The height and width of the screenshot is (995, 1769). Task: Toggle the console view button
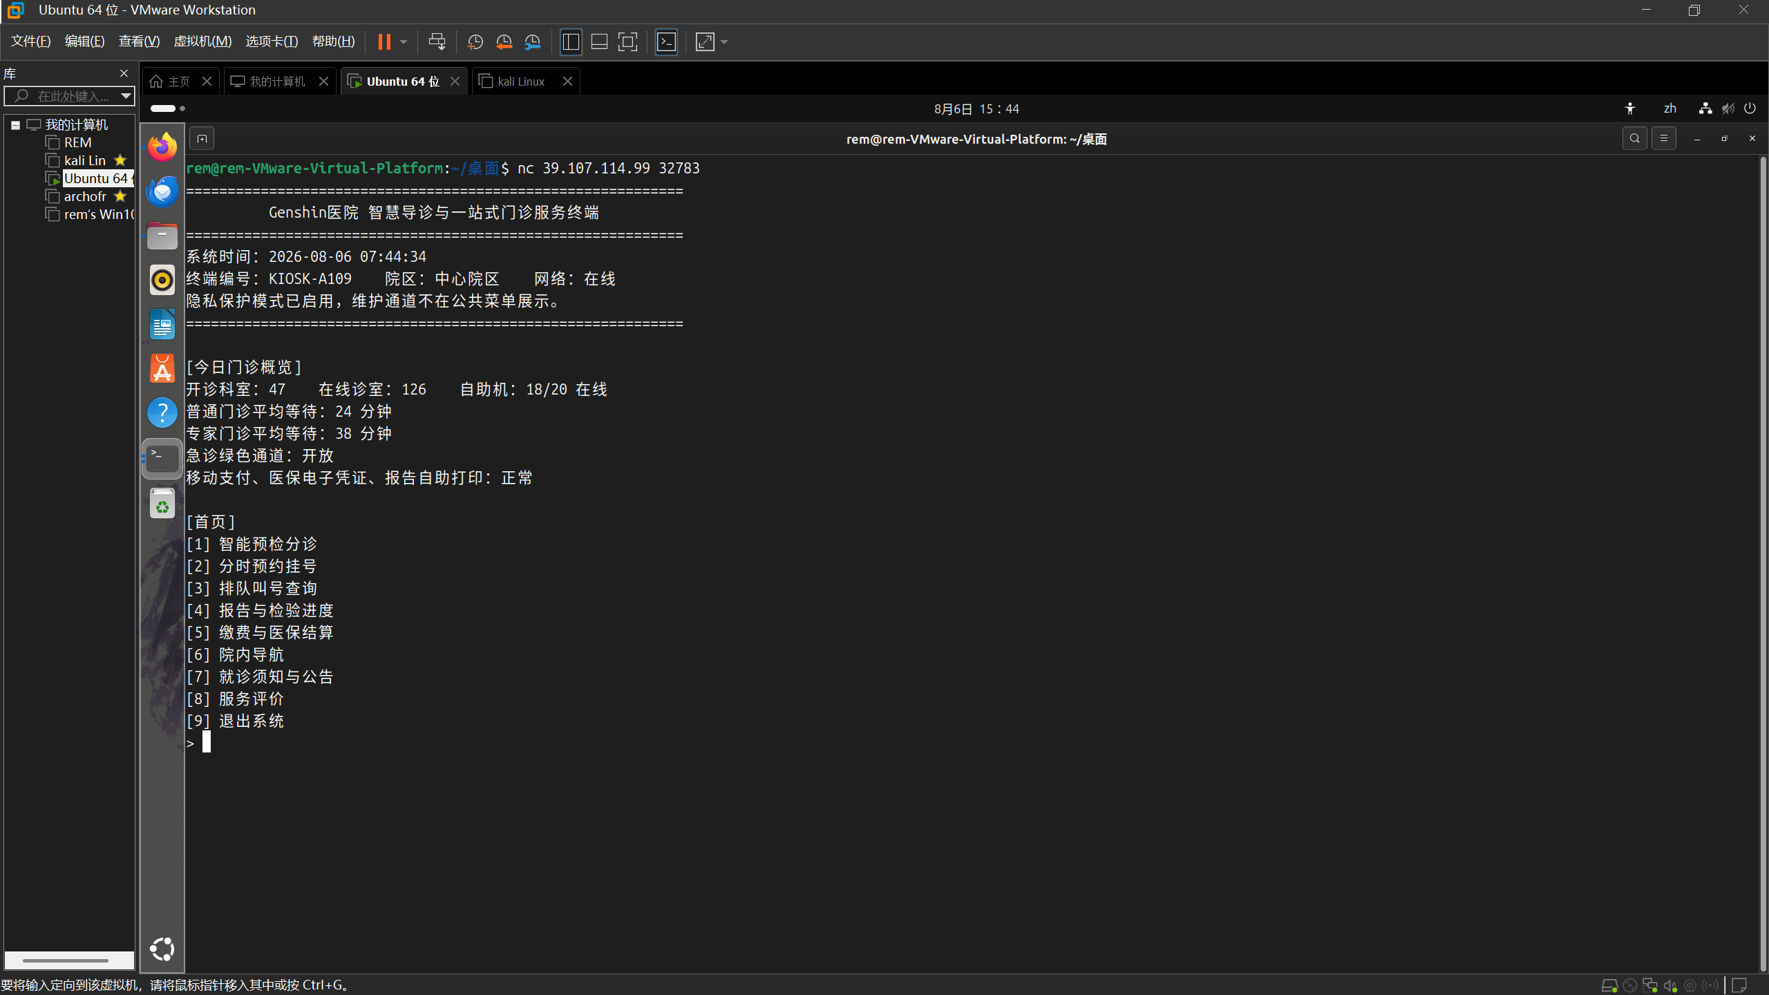tap(666, 42)
